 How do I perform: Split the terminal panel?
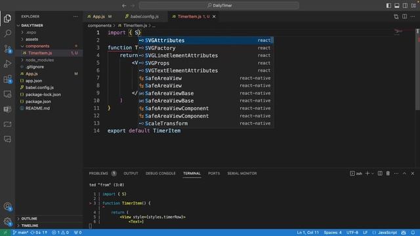(x=380, y=173)
